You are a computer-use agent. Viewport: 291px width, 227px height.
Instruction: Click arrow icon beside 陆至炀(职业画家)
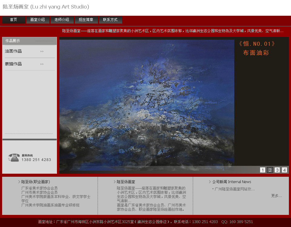[x=19, y=182]
